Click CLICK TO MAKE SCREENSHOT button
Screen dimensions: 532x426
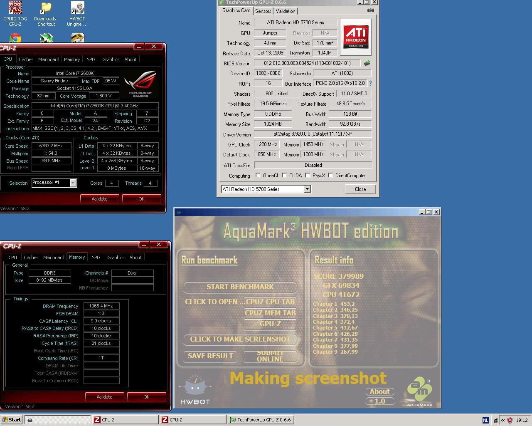coord(240,339)
